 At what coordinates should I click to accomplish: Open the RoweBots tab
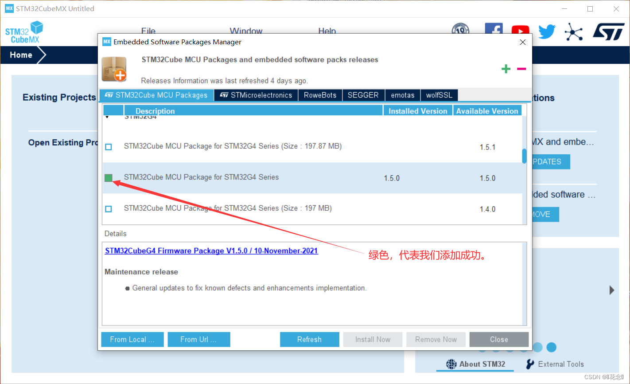pyautogui.click(x=320, y=95)
